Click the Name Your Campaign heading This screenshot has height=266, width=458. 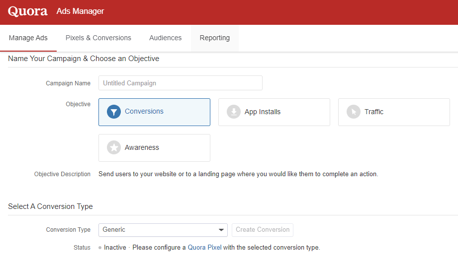point(84,59)
